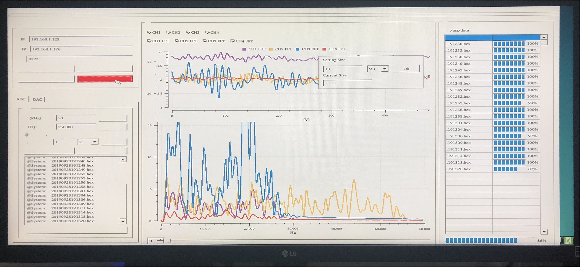Select file .191314.hex in the /usr/data list
580x267 pixels.
click(x=492, y=156)
